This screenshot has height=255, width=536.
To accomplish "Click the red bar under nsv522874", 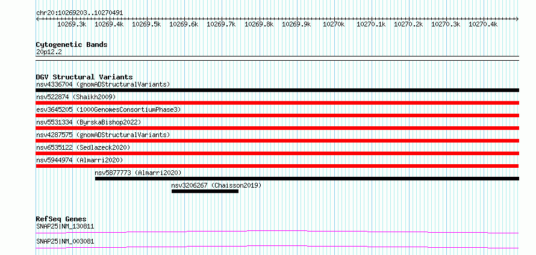I will [x=277, y=103].
